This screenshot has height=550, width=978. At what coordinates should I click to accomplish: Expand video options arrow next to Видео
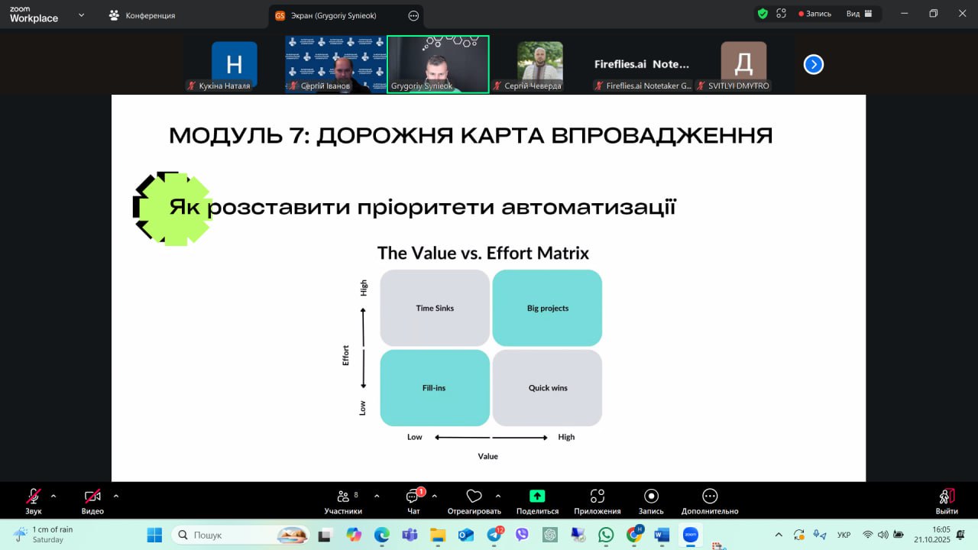point(116,496)
